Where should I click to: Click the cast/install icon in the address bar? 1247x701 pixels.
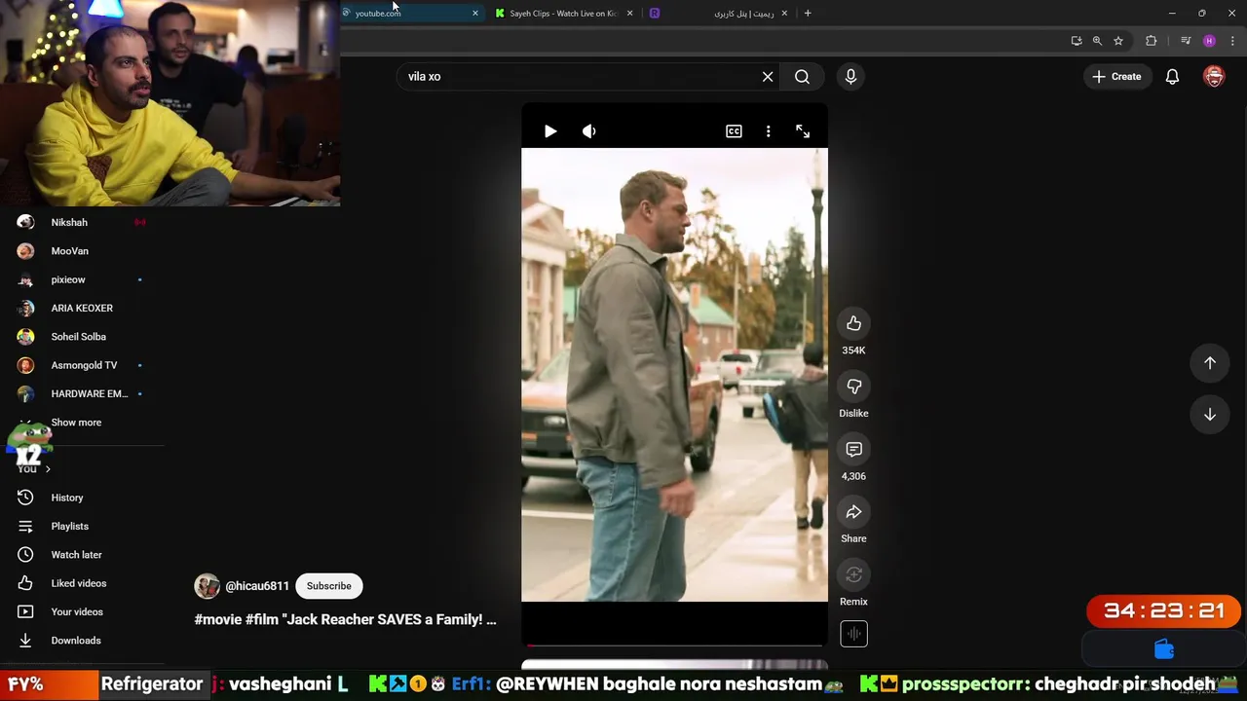click(1077, 41)
